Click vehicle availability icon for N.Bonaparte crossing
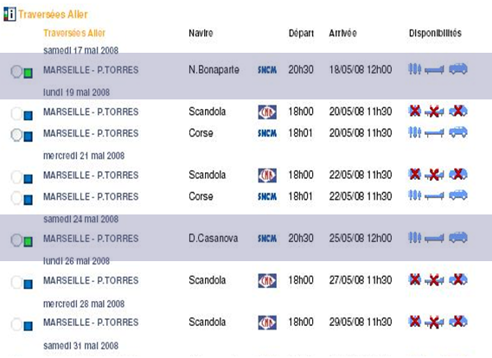Viewport: 492px width, 358px height. point(458,69)
